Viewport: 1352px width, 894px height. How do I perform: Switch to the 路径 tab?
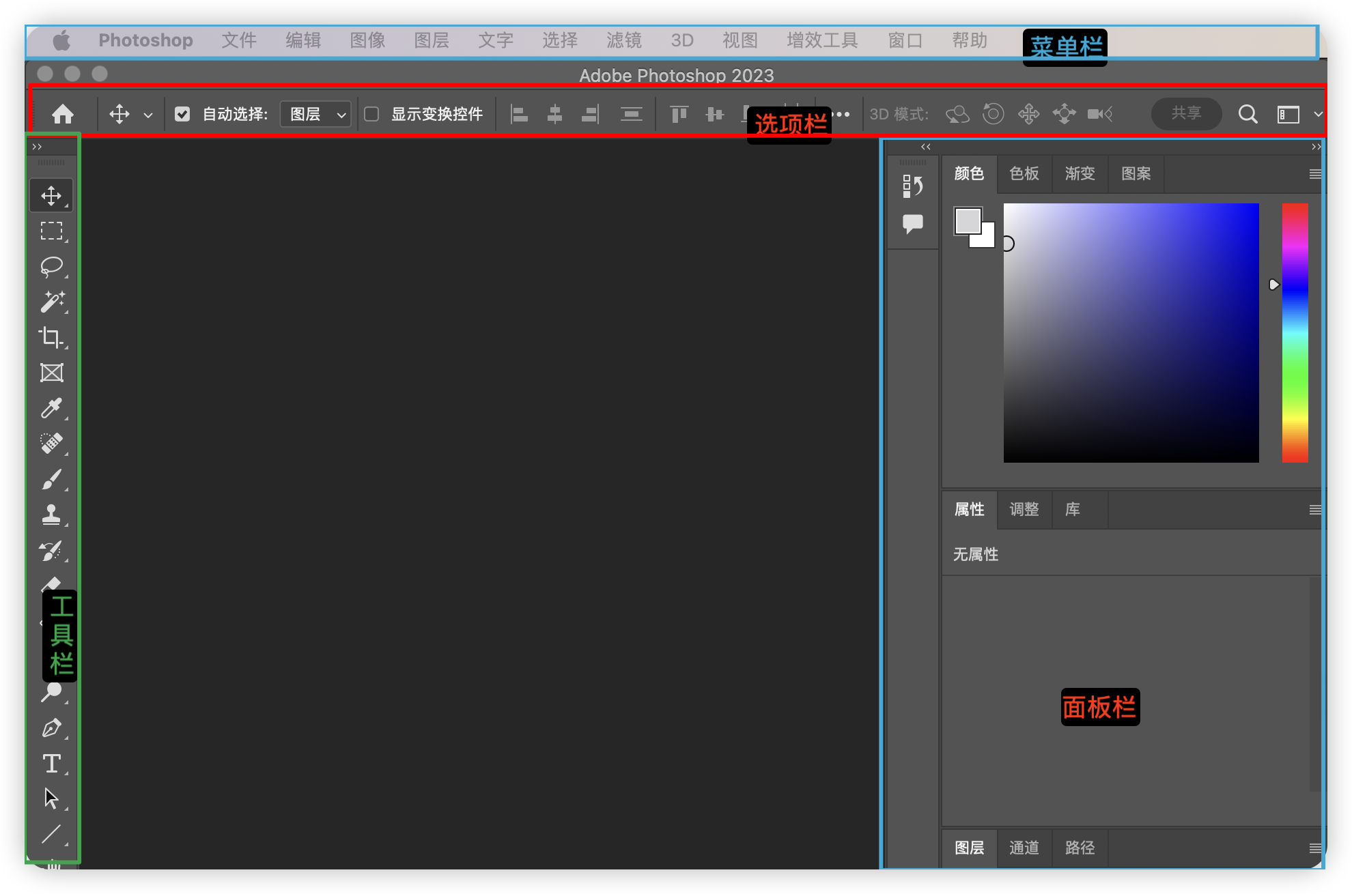coord(1080,848)
